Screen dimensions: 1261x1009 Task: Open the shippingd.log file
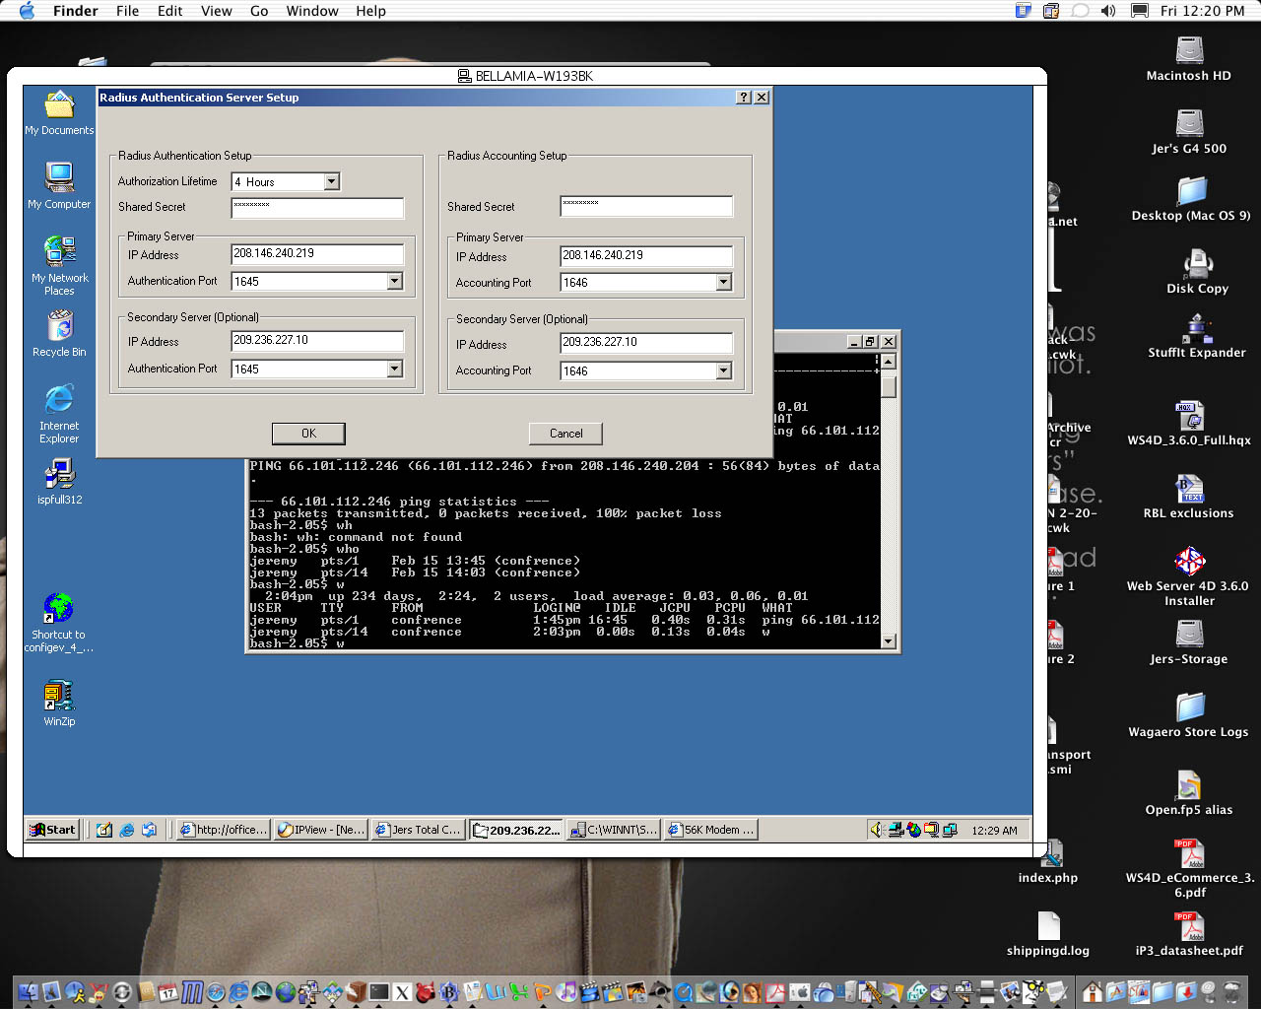[x=1048, y=927]
